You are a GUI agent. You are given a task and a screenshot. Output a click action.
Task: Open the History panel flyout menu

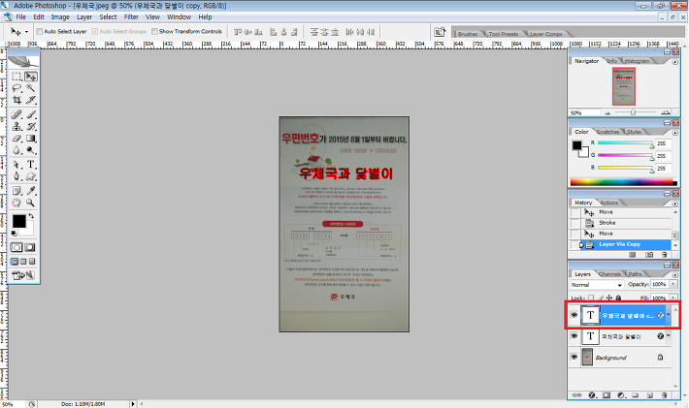pyautogui.click(x=675, y=204)
